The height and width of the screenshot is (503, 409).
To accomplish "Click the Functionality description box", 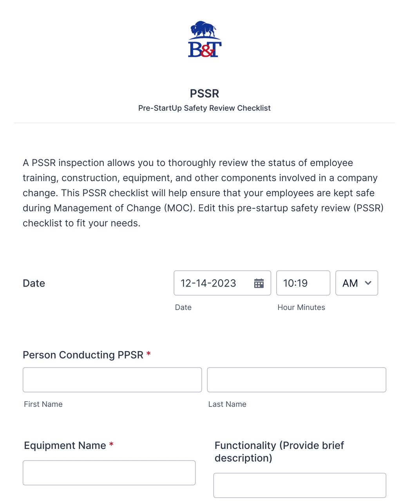I will pos(300,485).
